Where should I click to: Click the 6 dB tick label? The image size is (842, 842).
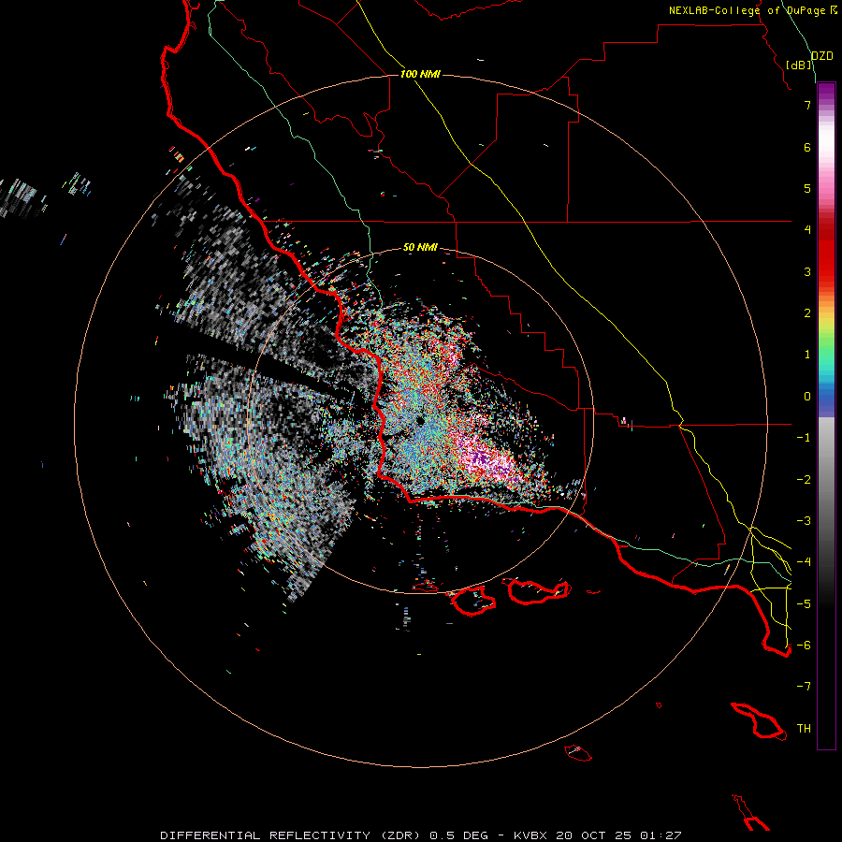(x=807, y=147)
